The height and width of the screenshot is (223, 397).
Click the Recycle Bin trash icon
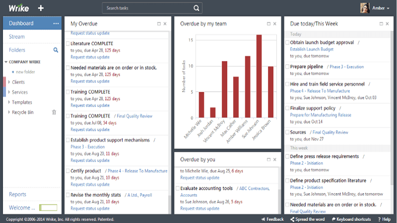[x=54, y=112]
